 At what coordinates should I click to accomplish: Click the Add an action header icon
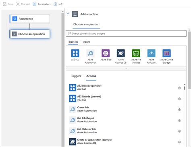[x=75, y=14]
